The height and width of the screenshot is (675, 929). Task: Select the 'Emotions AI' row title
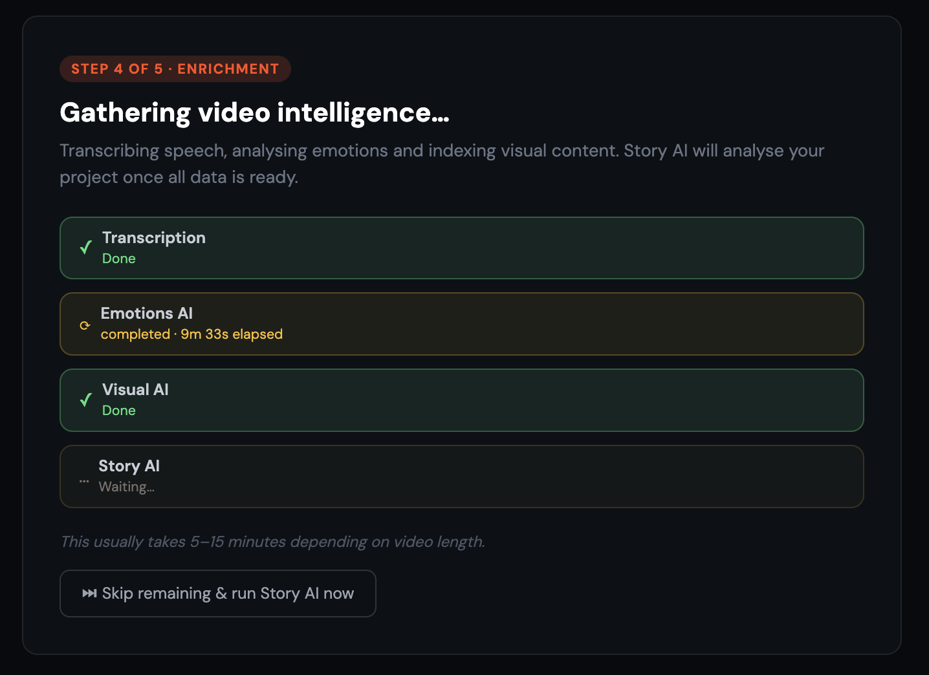click(x=147, y=314)
